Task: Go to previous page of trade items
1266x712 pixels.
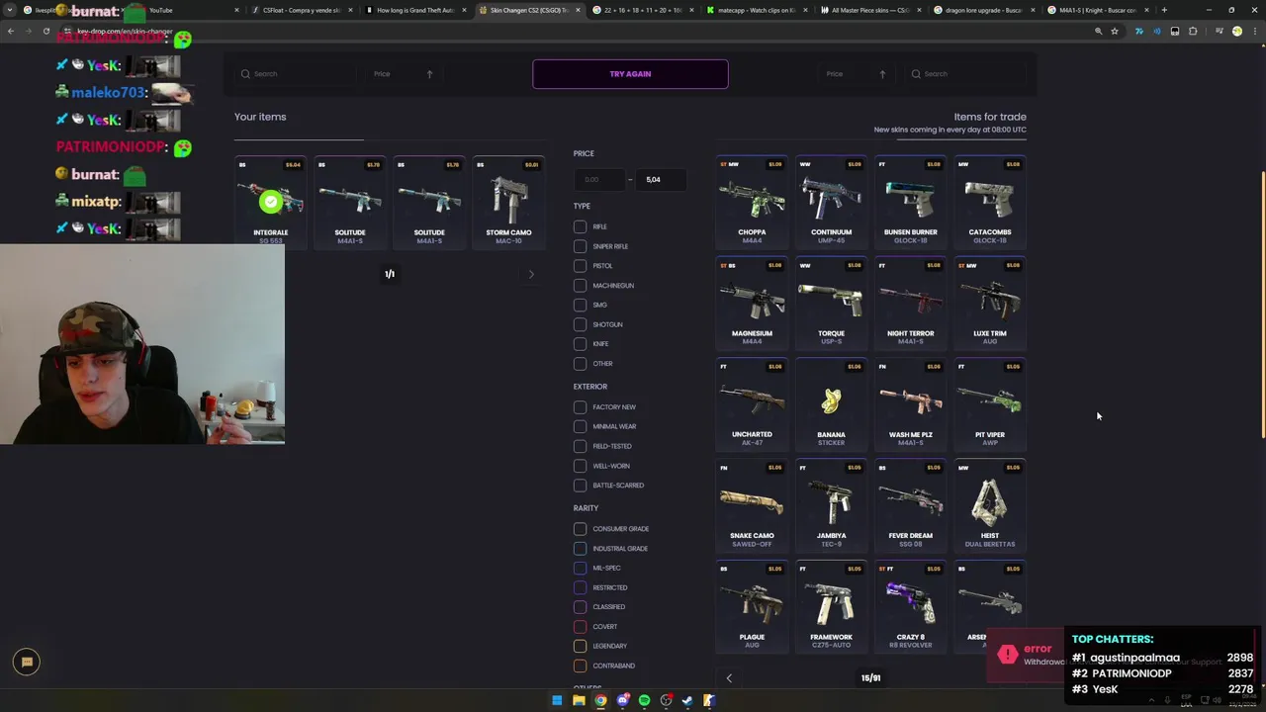Action: click(x=729, y=678)
